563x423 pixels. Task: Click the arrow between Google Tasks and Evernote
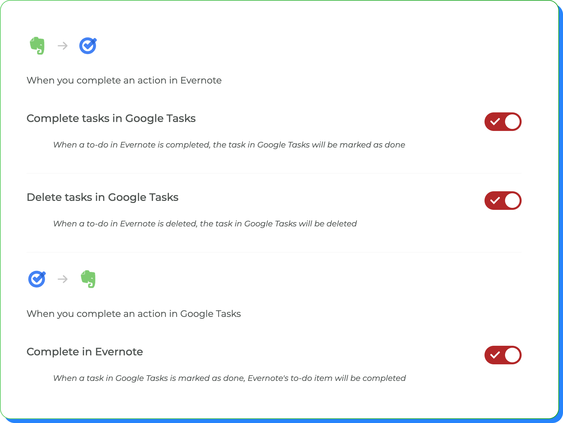pos(62,279)
